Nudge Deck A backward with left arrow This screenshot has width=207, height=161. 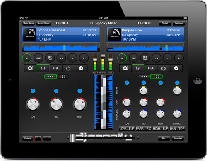pyautogui.click(x=72, y=58)
